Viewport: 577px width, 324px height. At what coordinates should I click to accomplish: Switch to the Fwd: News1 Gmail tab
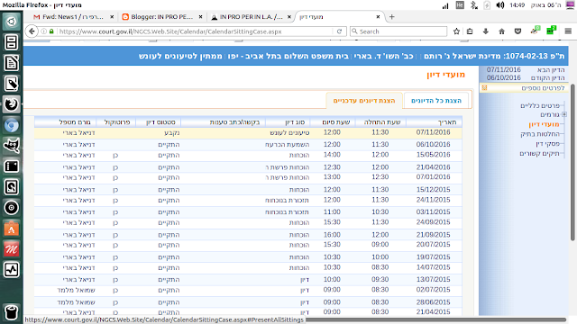click(x=72, y=17)
